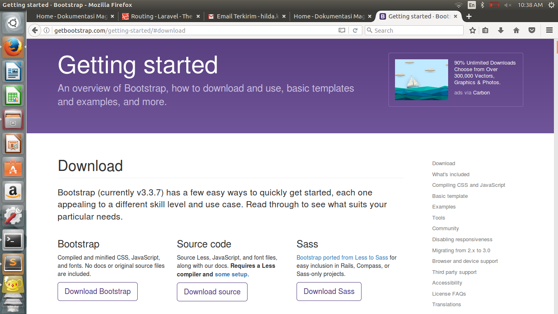Image resolution: width=558 pixels, height=314 pixels.
Task: Open the system power cog menu
Action: (551, 5)
